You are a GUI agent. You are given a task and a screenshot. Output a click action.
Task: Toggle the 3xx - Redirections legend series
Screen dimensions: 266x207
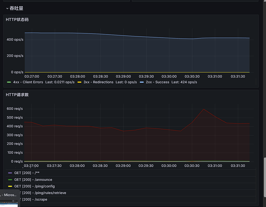click(98, 82)
